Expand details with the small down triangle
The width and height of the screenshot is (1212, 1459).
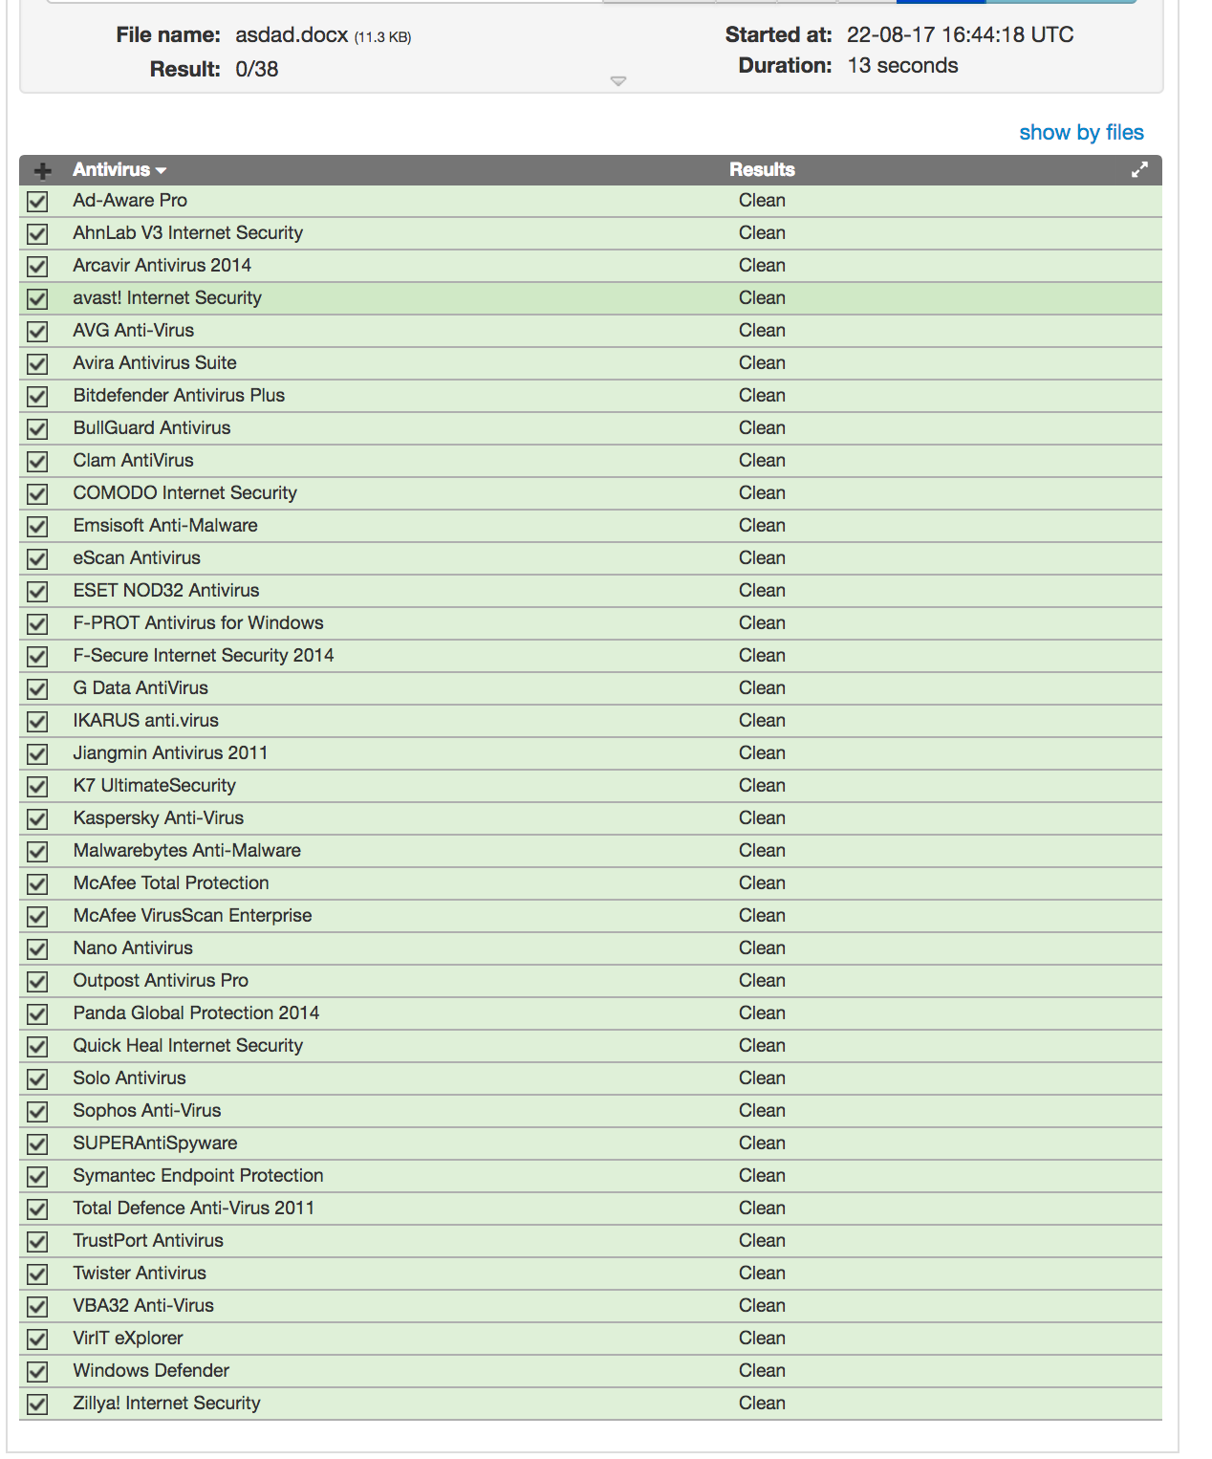coord(618,81)
